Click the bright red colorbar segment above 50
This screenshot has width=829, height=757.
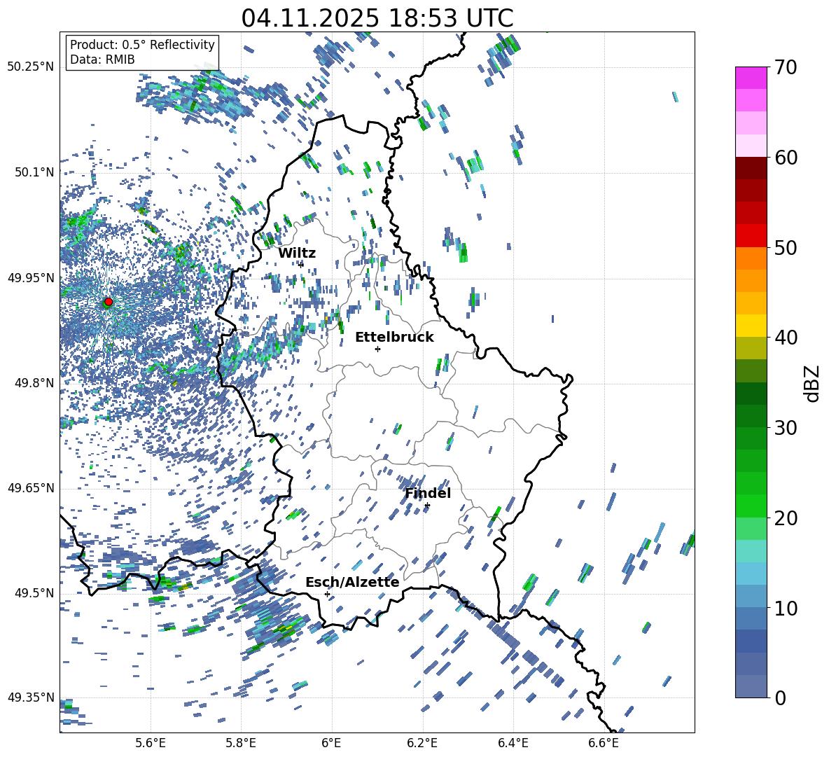tap(751, 236)
